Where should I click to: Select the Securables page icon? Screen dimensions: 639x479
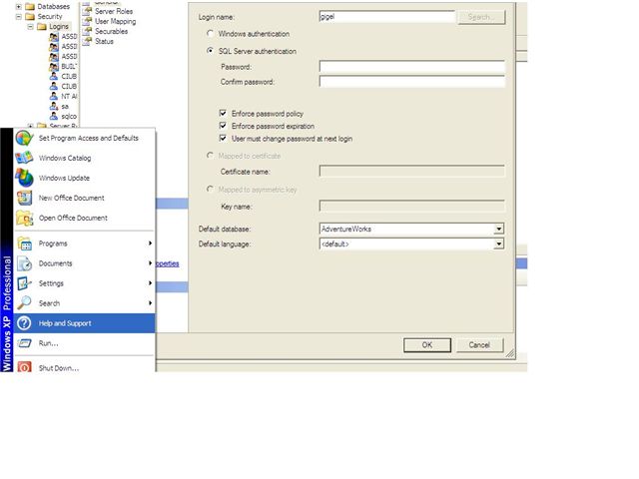pos(87,31)
